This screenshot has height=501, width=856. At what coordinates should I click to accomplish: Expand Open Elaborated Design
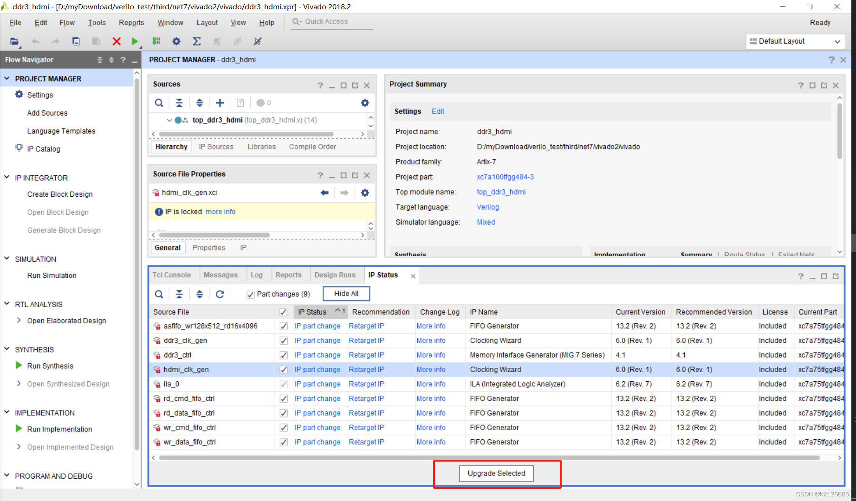click(19, 321)
